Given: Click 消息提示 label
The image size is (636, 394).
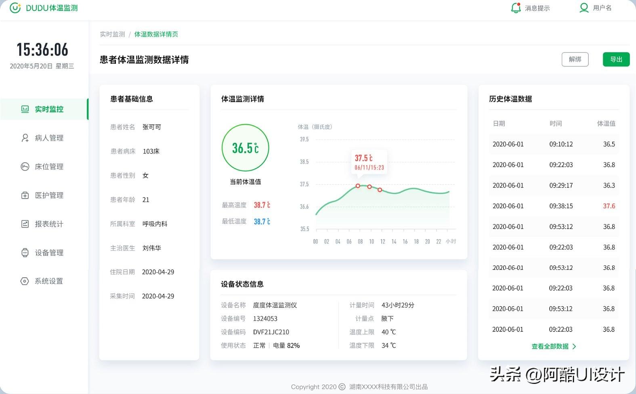Looking at the screenshot, I should point(537,8).
